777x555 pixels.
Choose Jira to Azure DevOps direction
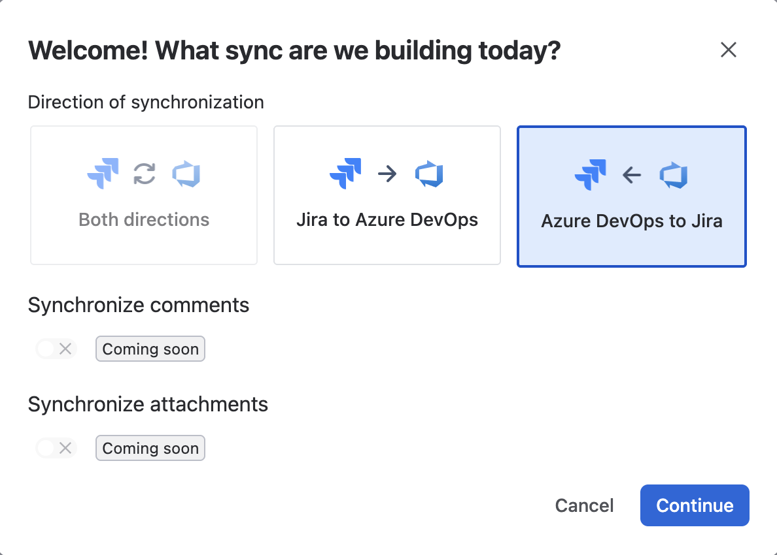(x=387, y=195)
